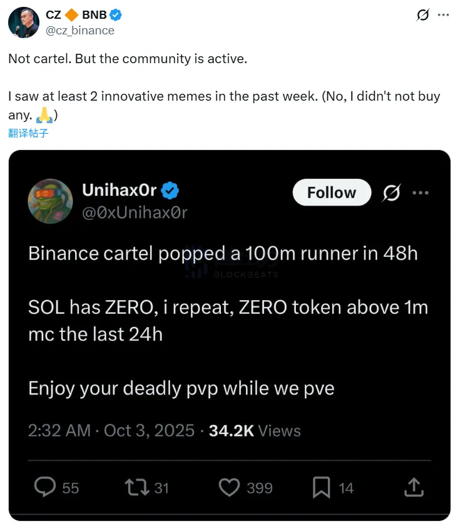Image resolution: width=463 pixels, height=524 pixels.
Task: Click the Grok icon on CZ's post
Action: [423, 14]
